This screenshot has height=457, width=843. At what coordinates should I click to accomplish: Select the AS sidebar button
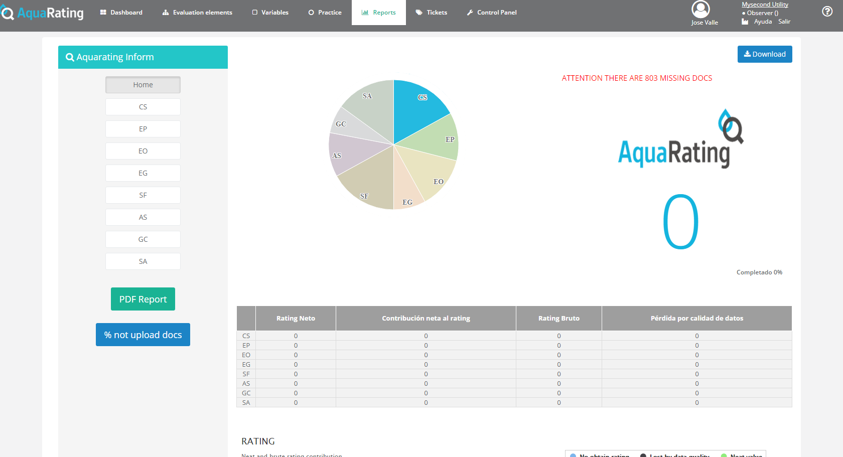tap(143, 217)
